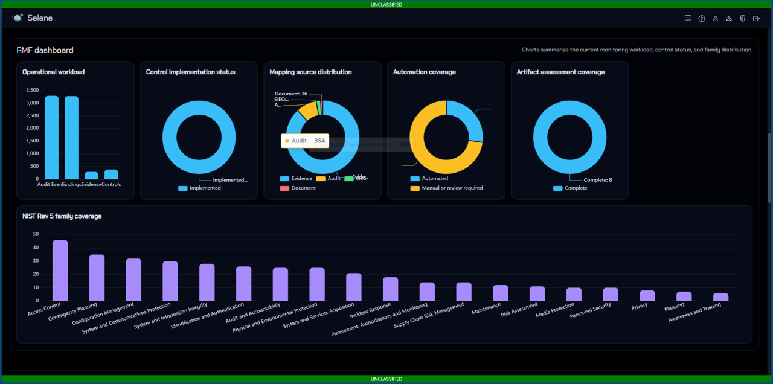Open the user profile icon
Screen dimensions: 773x384
point(715,19)
